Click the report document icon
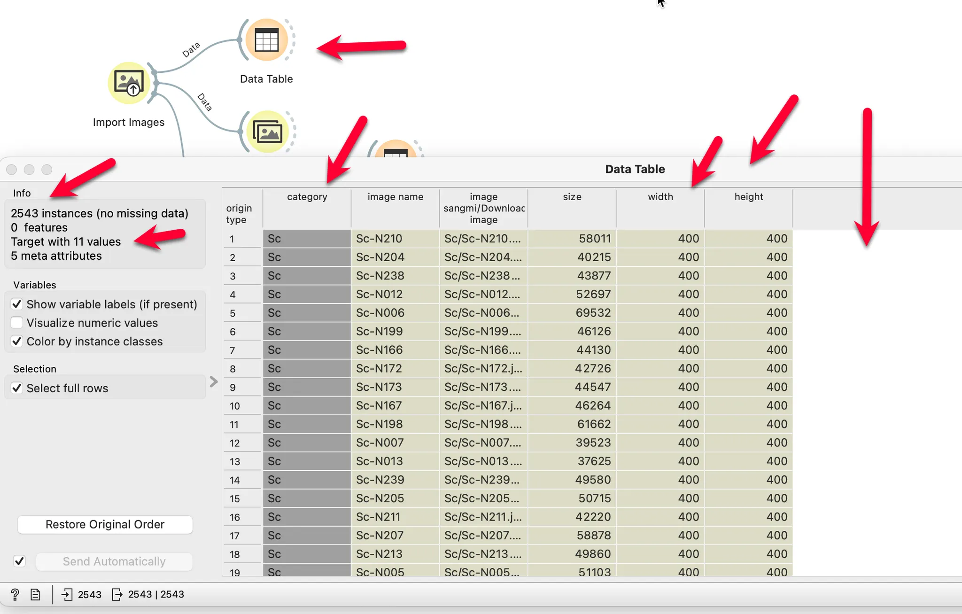Image resolution: width=962 pixels, height=614 pixels. pyautogui.click(x=36, y=595)
